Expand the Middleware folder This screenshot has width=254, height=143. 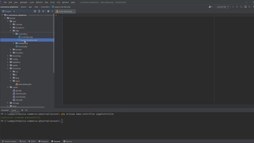[13, 43]
